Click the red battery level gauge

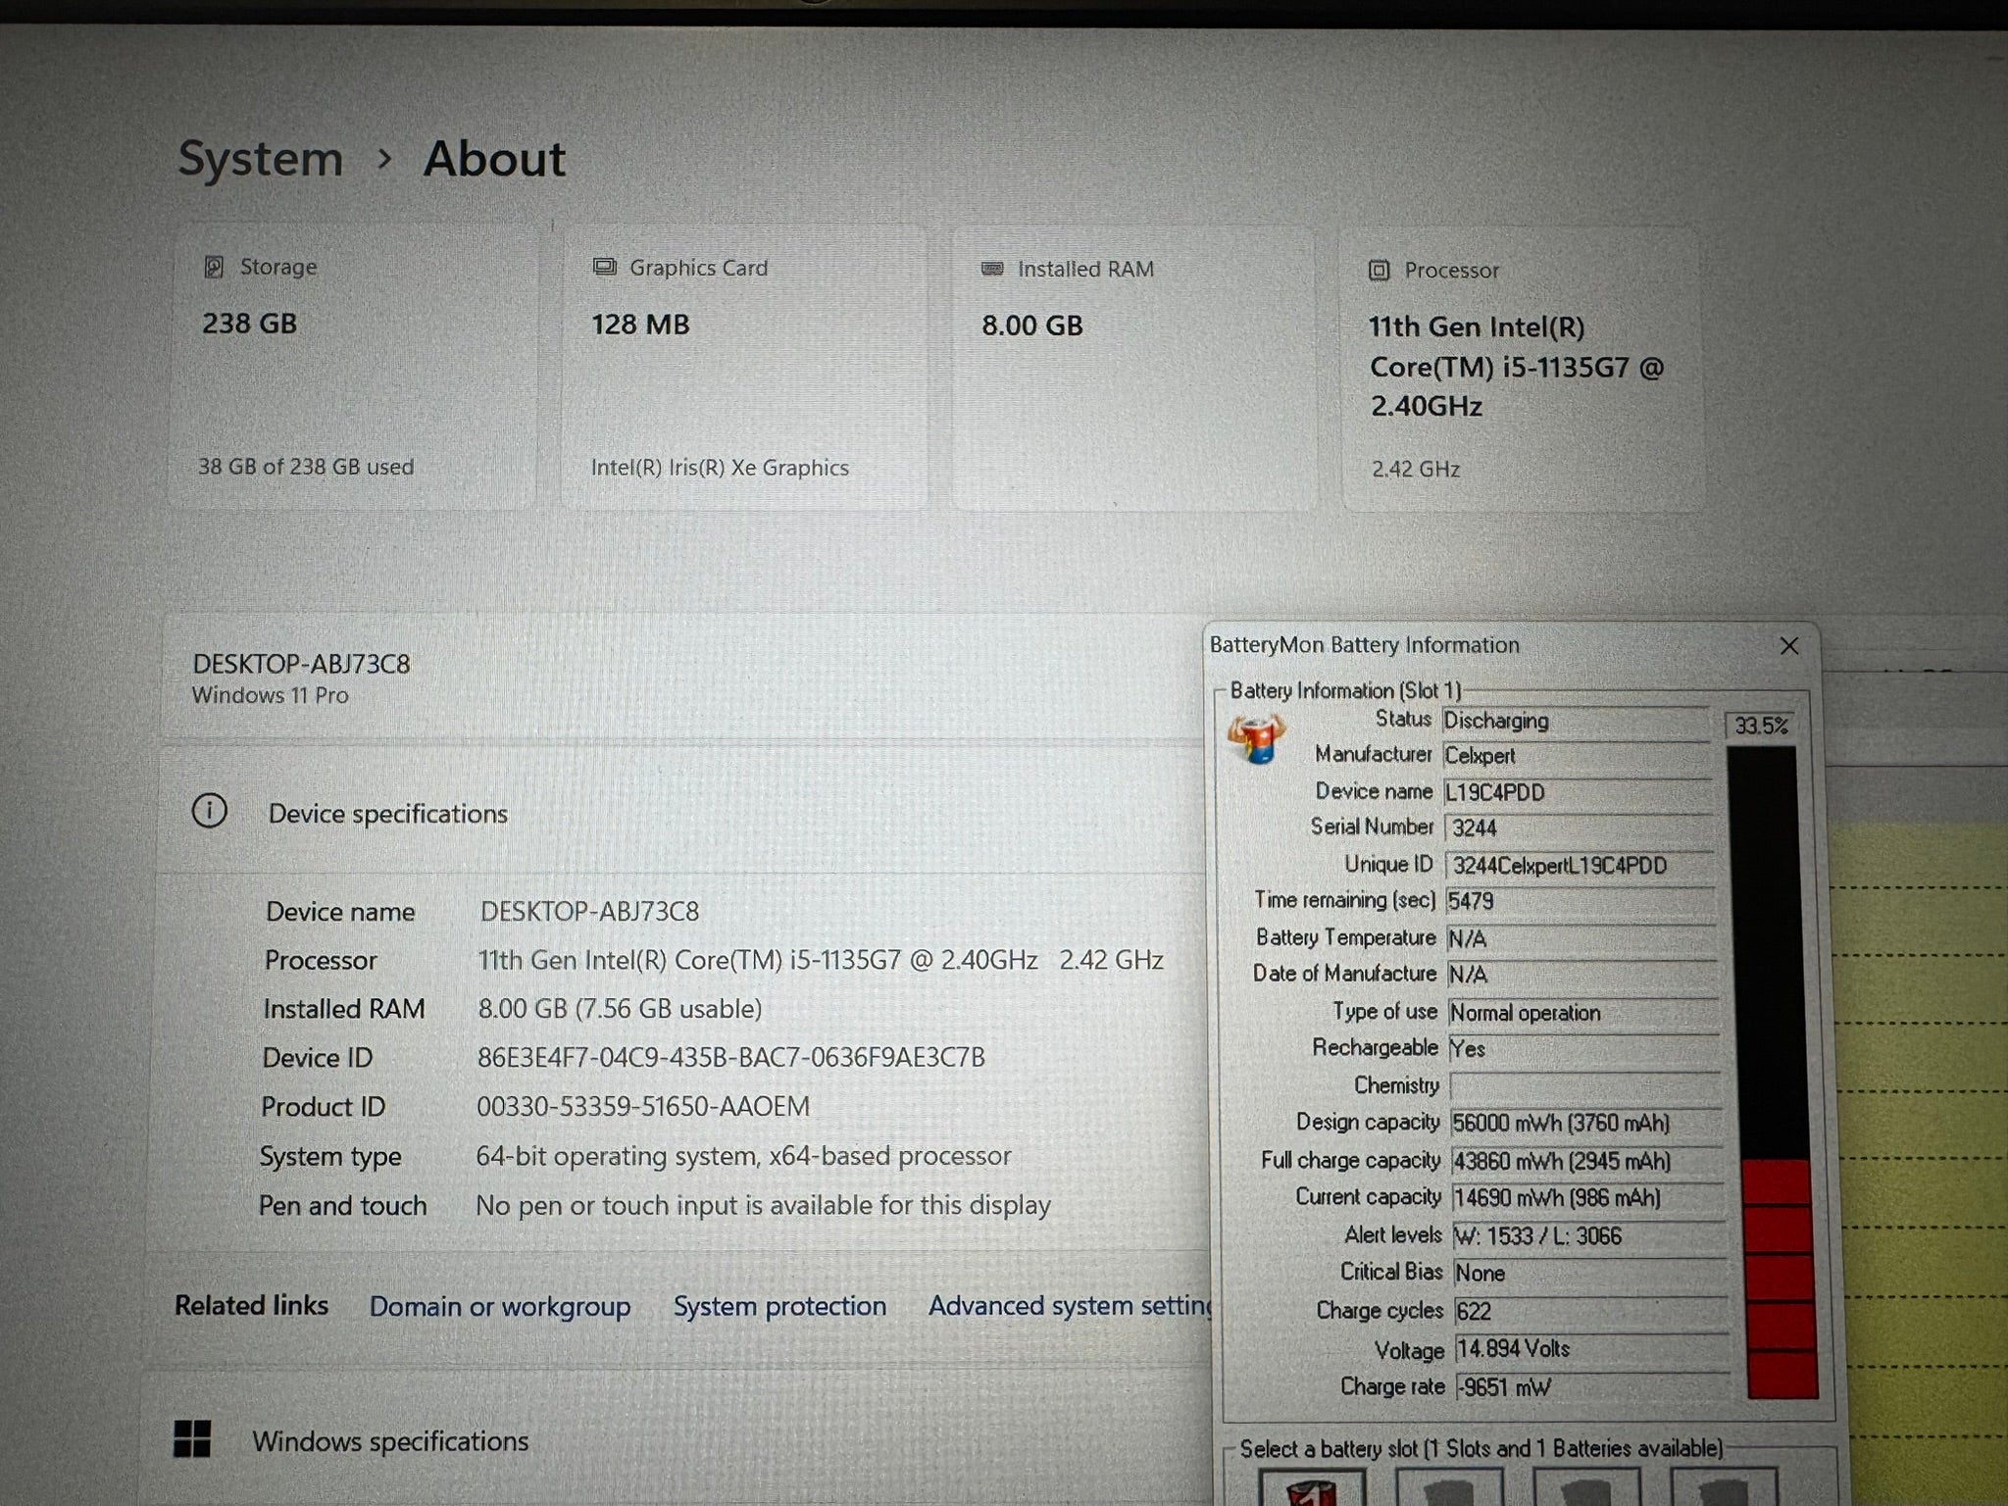[x=1772, y=1074]
